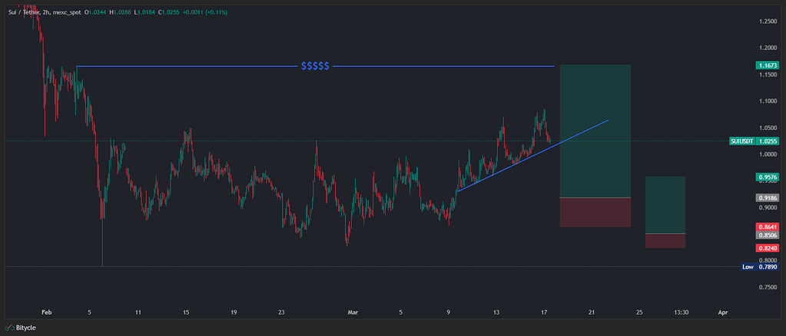Select the smaller red stop-loss zone near 0.8240
786x336 pixels.
click(x=665, y=241)
